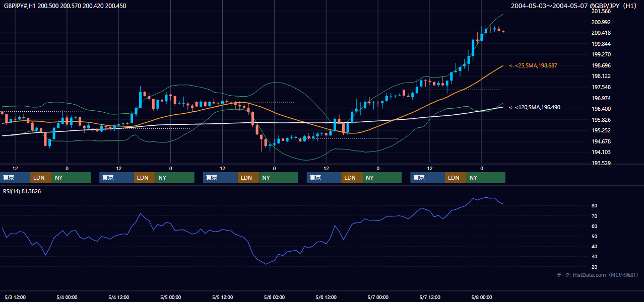Click price axis value 196.974
Image resolution: width=644 pixels, height=302 pixels.
coord(601,98)
